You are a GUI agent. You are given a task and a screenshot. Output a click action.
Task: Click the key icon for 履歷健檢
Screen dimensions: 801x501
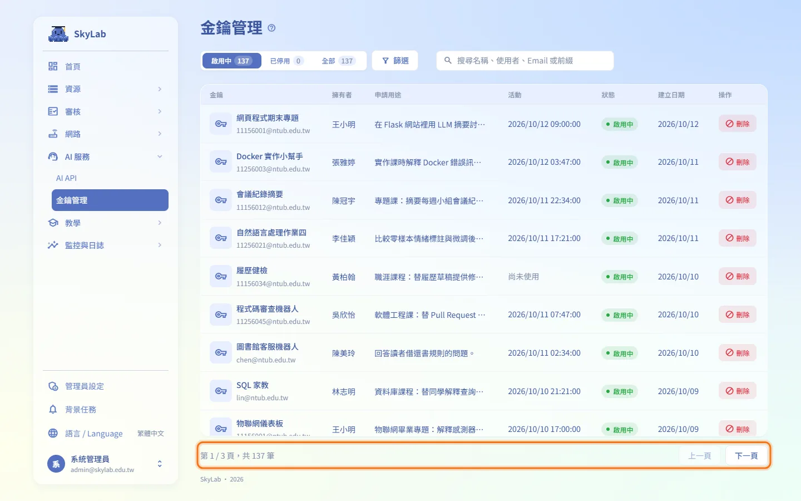coord(221,277)
